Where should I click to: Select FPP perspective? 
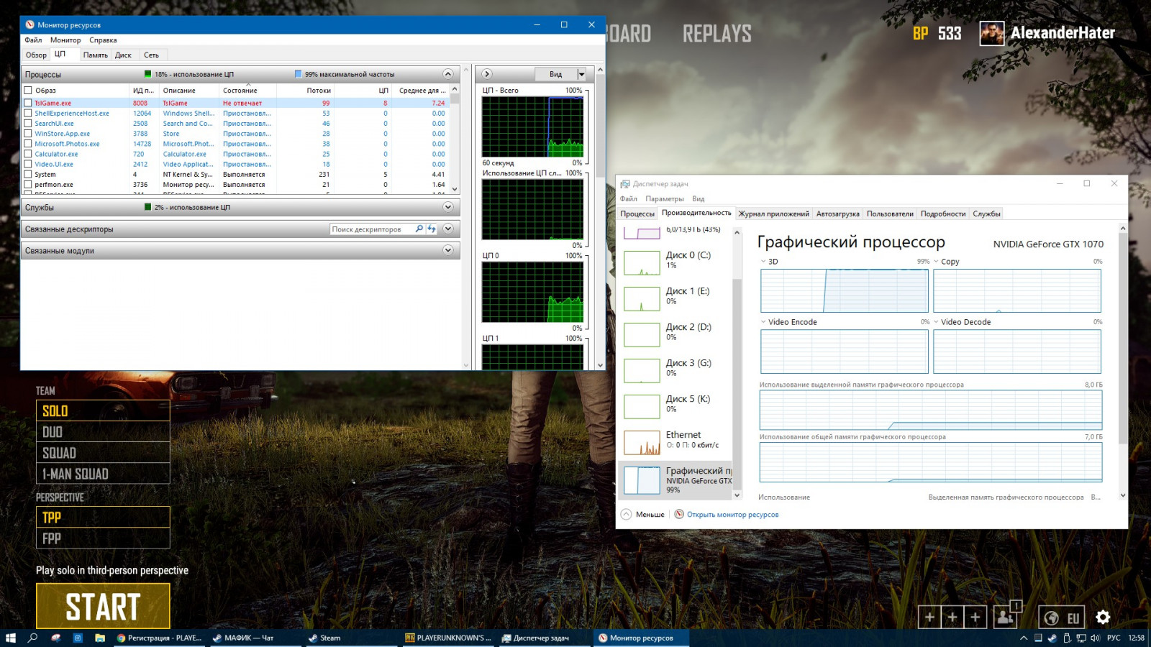(x=103, y=538)
